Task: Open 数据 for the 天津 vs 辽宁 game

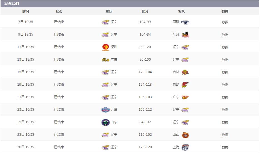Action: [x=225, y=110]
